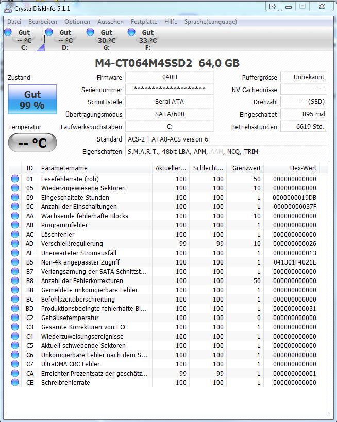Screen dimensions: 337x422
Task: Click status orb of Wiederzuweisungsereignisse row
Action: 15,336
